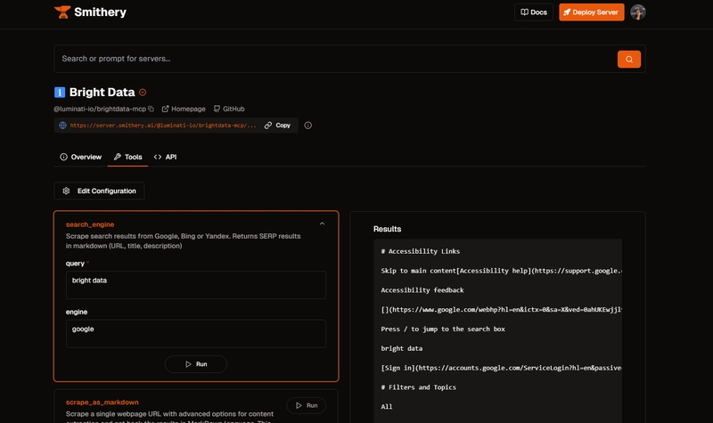713x423 pixels.
Task: Click the Deploy Server button
Action: (591, 12)
